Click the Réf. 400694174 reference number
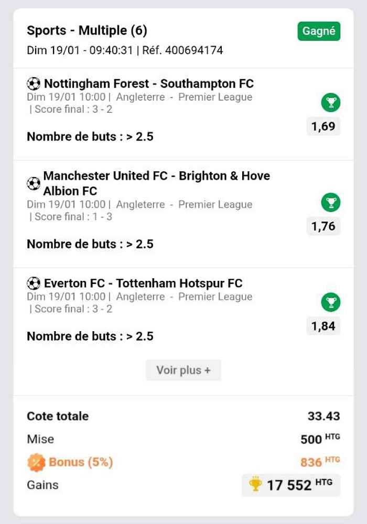Screen dimensions: 367x524 point(182,50)
